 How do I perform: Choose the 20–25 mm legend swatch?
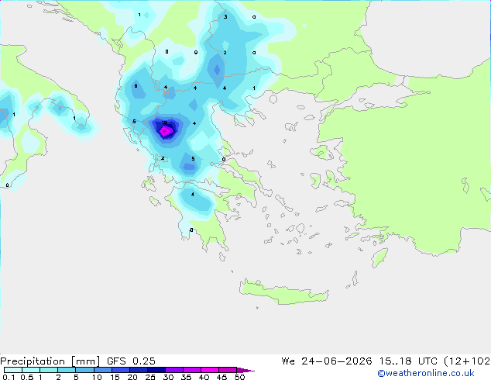pyautogui.click(x=138, y=370)
